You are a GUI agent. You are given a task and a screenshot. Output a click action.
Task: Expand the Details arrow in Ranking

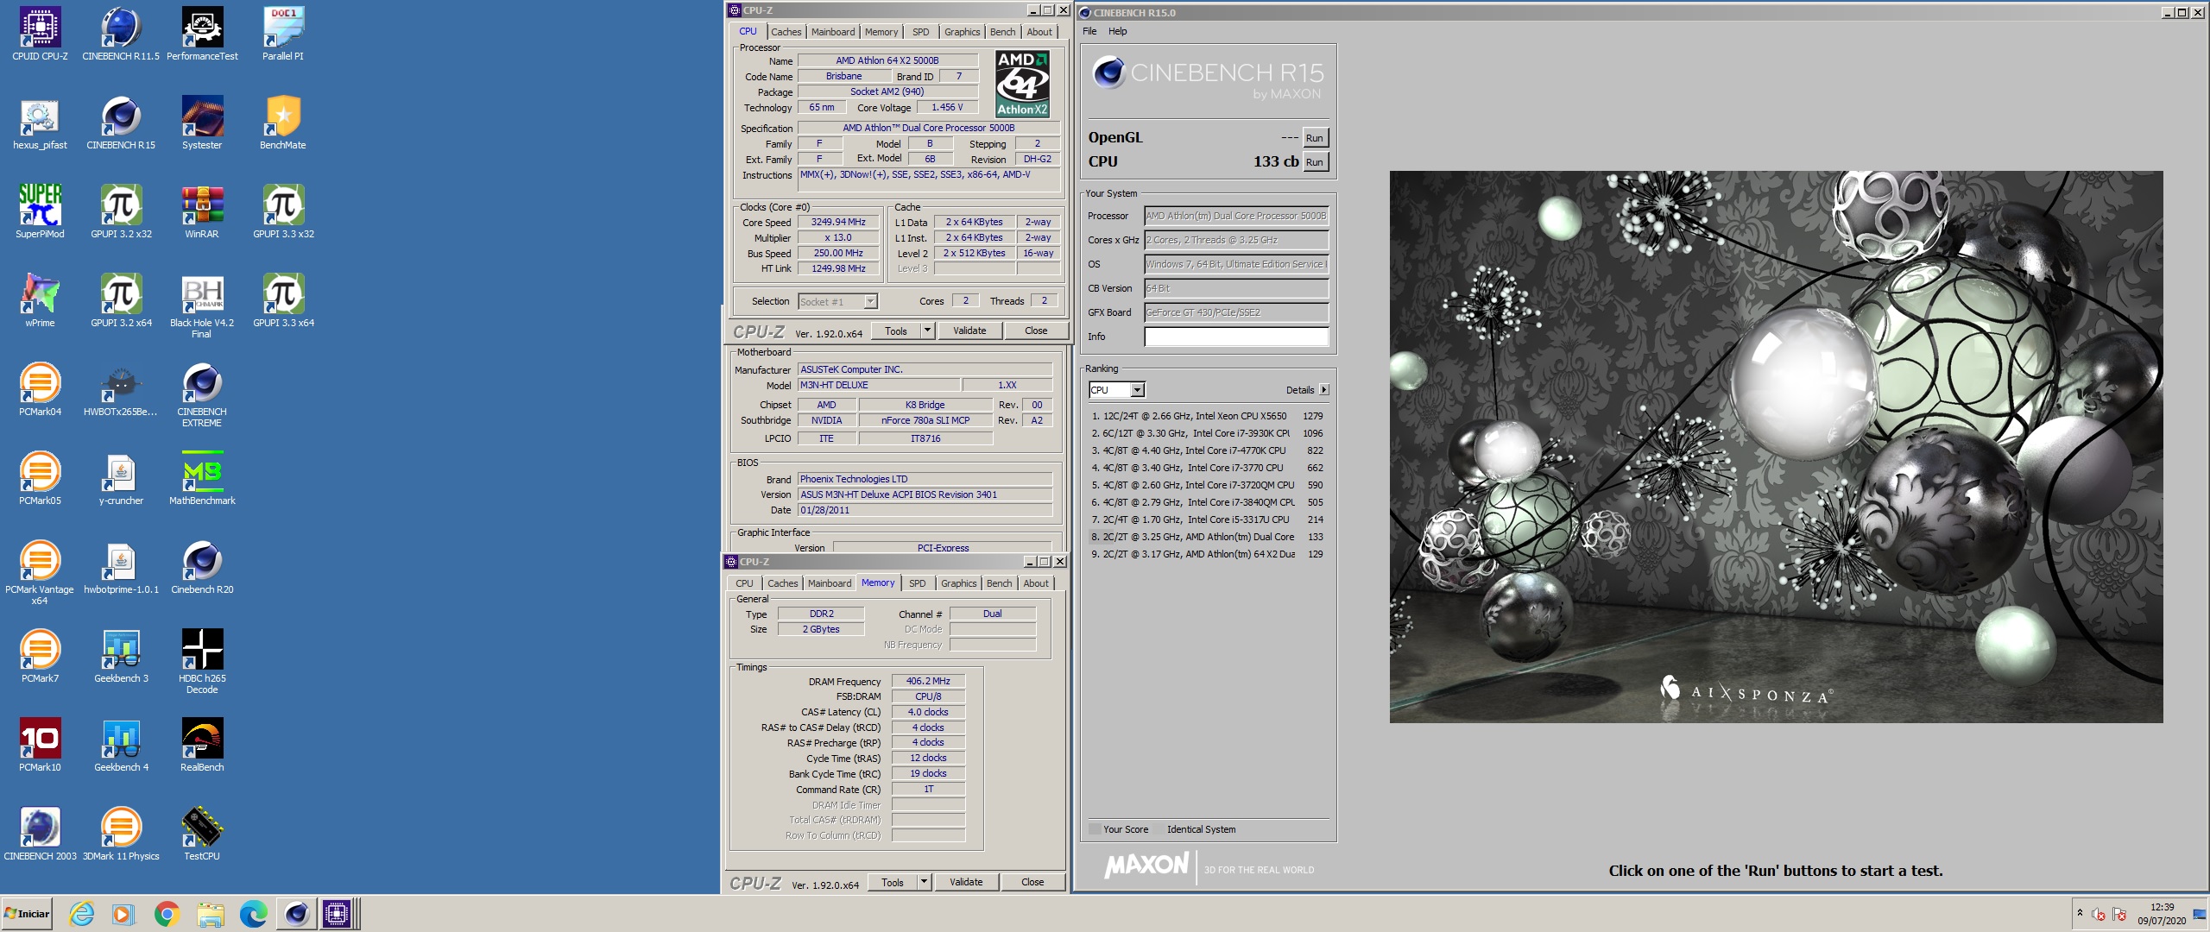click(x=1324, y=390)
